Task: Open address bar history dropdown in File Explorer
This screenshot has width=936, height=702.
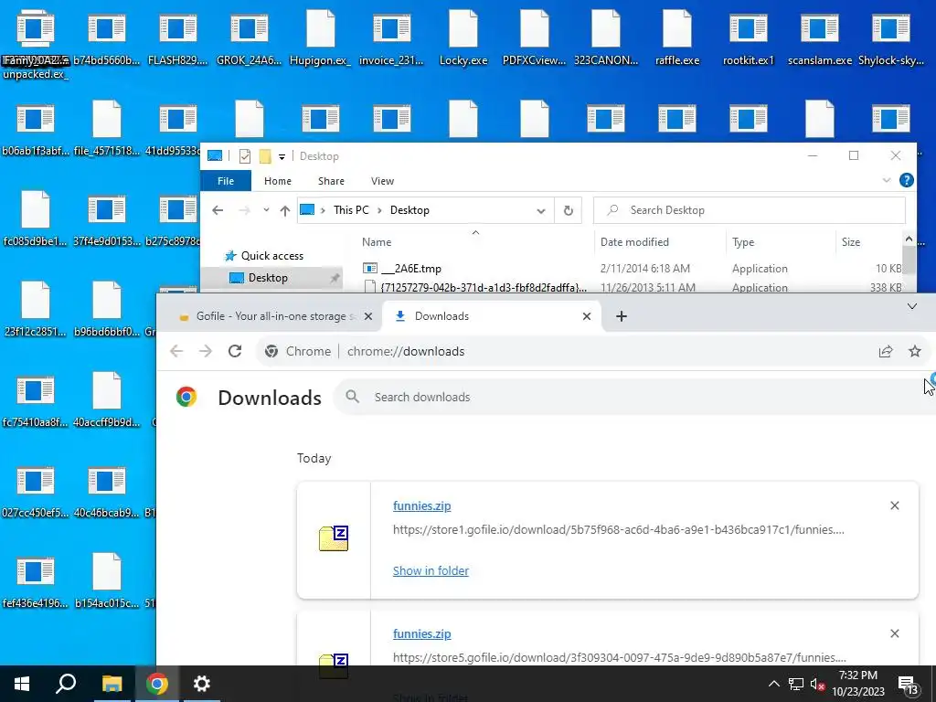Action: click(541, 211)
